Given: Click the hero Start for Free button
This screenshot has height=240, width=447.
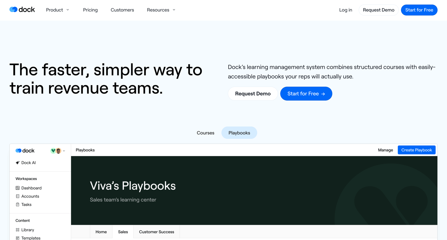Looking at the screenshot, I should [306, 93].
